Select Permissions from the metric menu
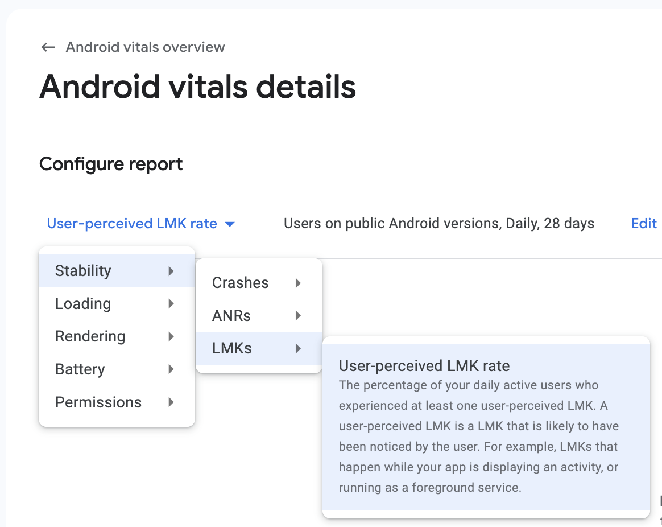This screenshot has width=662, height=527. 98,402
